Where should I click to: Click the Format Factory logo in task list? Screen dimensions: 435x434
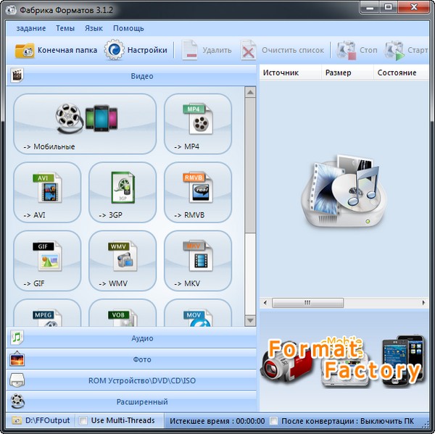click(344, 191)
